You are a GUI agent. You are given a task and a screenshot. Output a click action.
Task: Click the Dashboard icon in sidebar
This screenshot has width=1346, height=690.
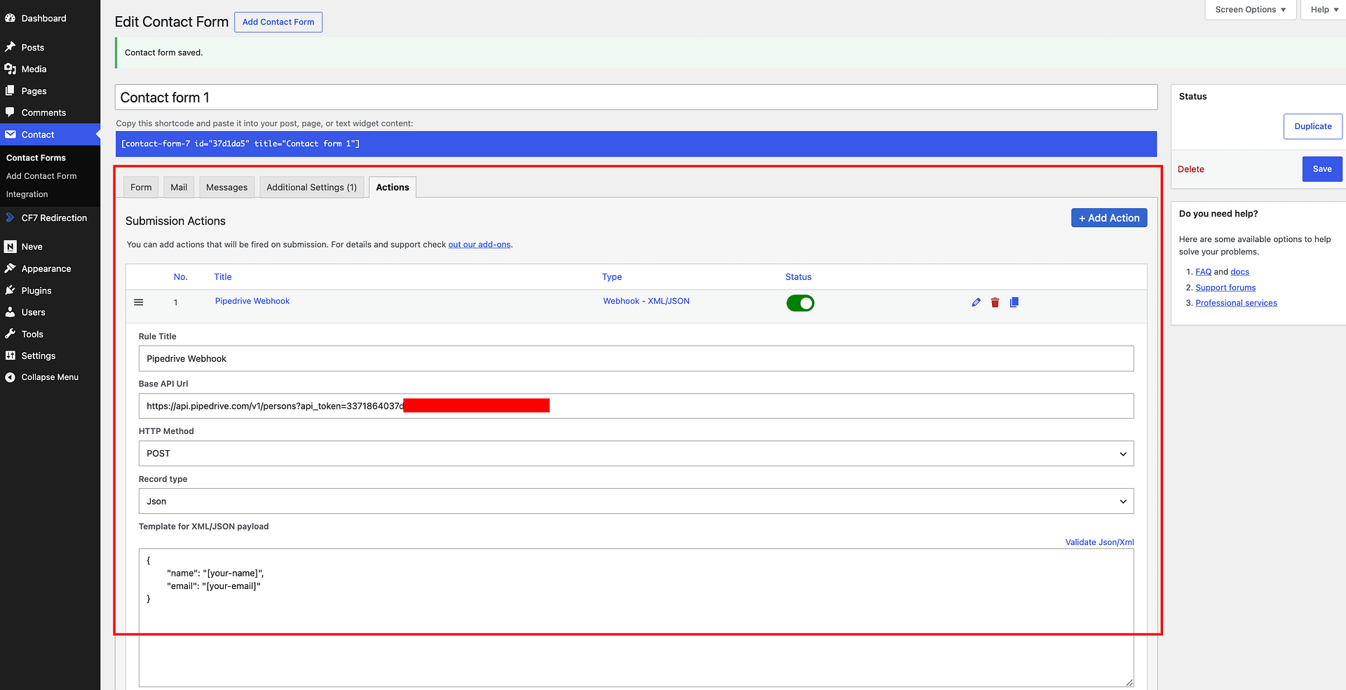point(11,18)
